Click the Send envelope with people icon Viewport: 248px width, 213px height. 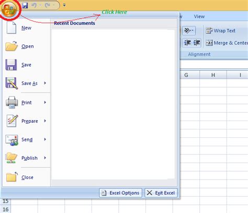[12, 140]
